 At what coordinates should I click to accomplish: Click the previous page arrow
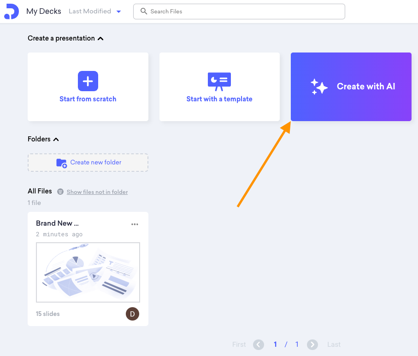[x=259, y=344]
